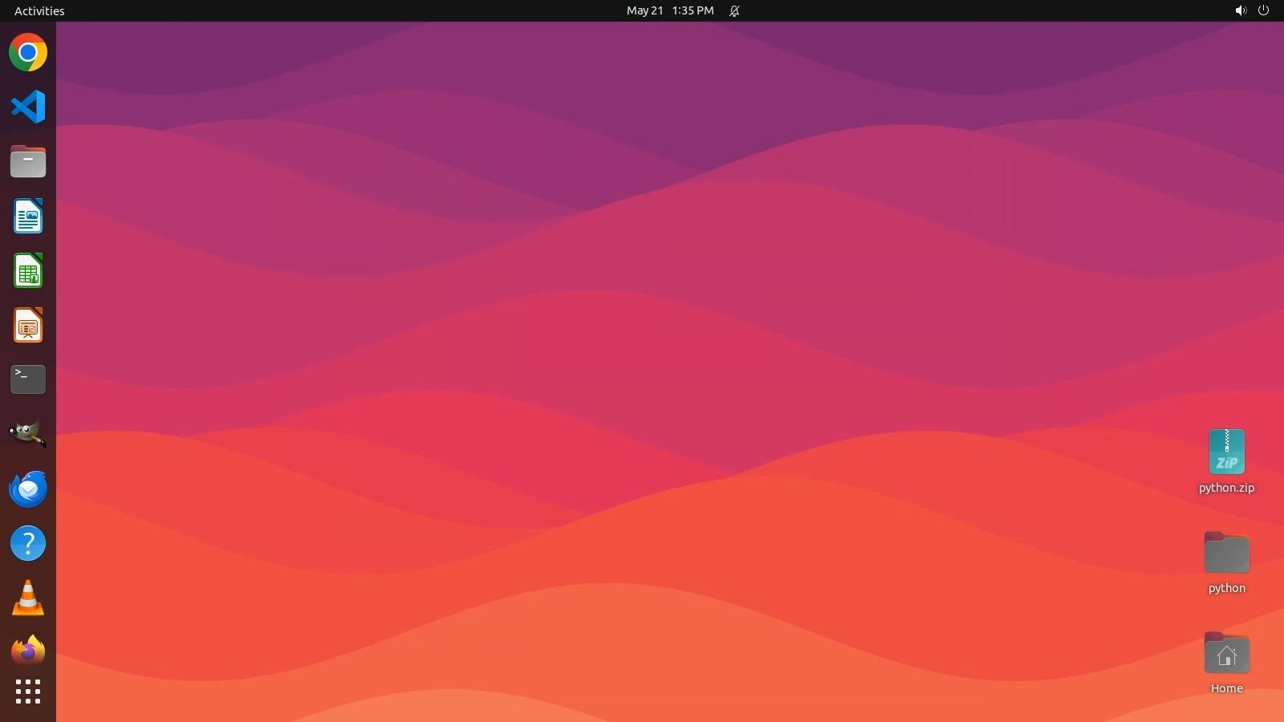
Task: Select the python.zip file on desktop
Action: tap(1226, 452)
